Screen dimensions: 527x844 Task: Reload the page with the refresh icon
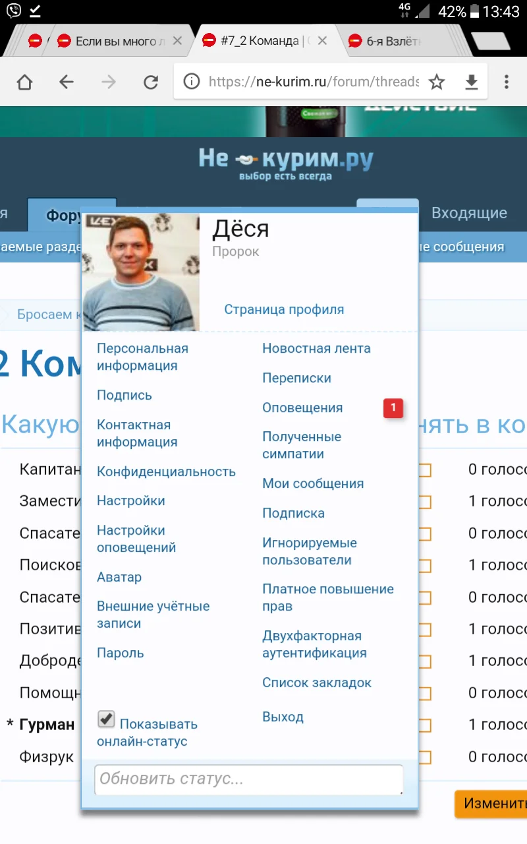point(150,82)
